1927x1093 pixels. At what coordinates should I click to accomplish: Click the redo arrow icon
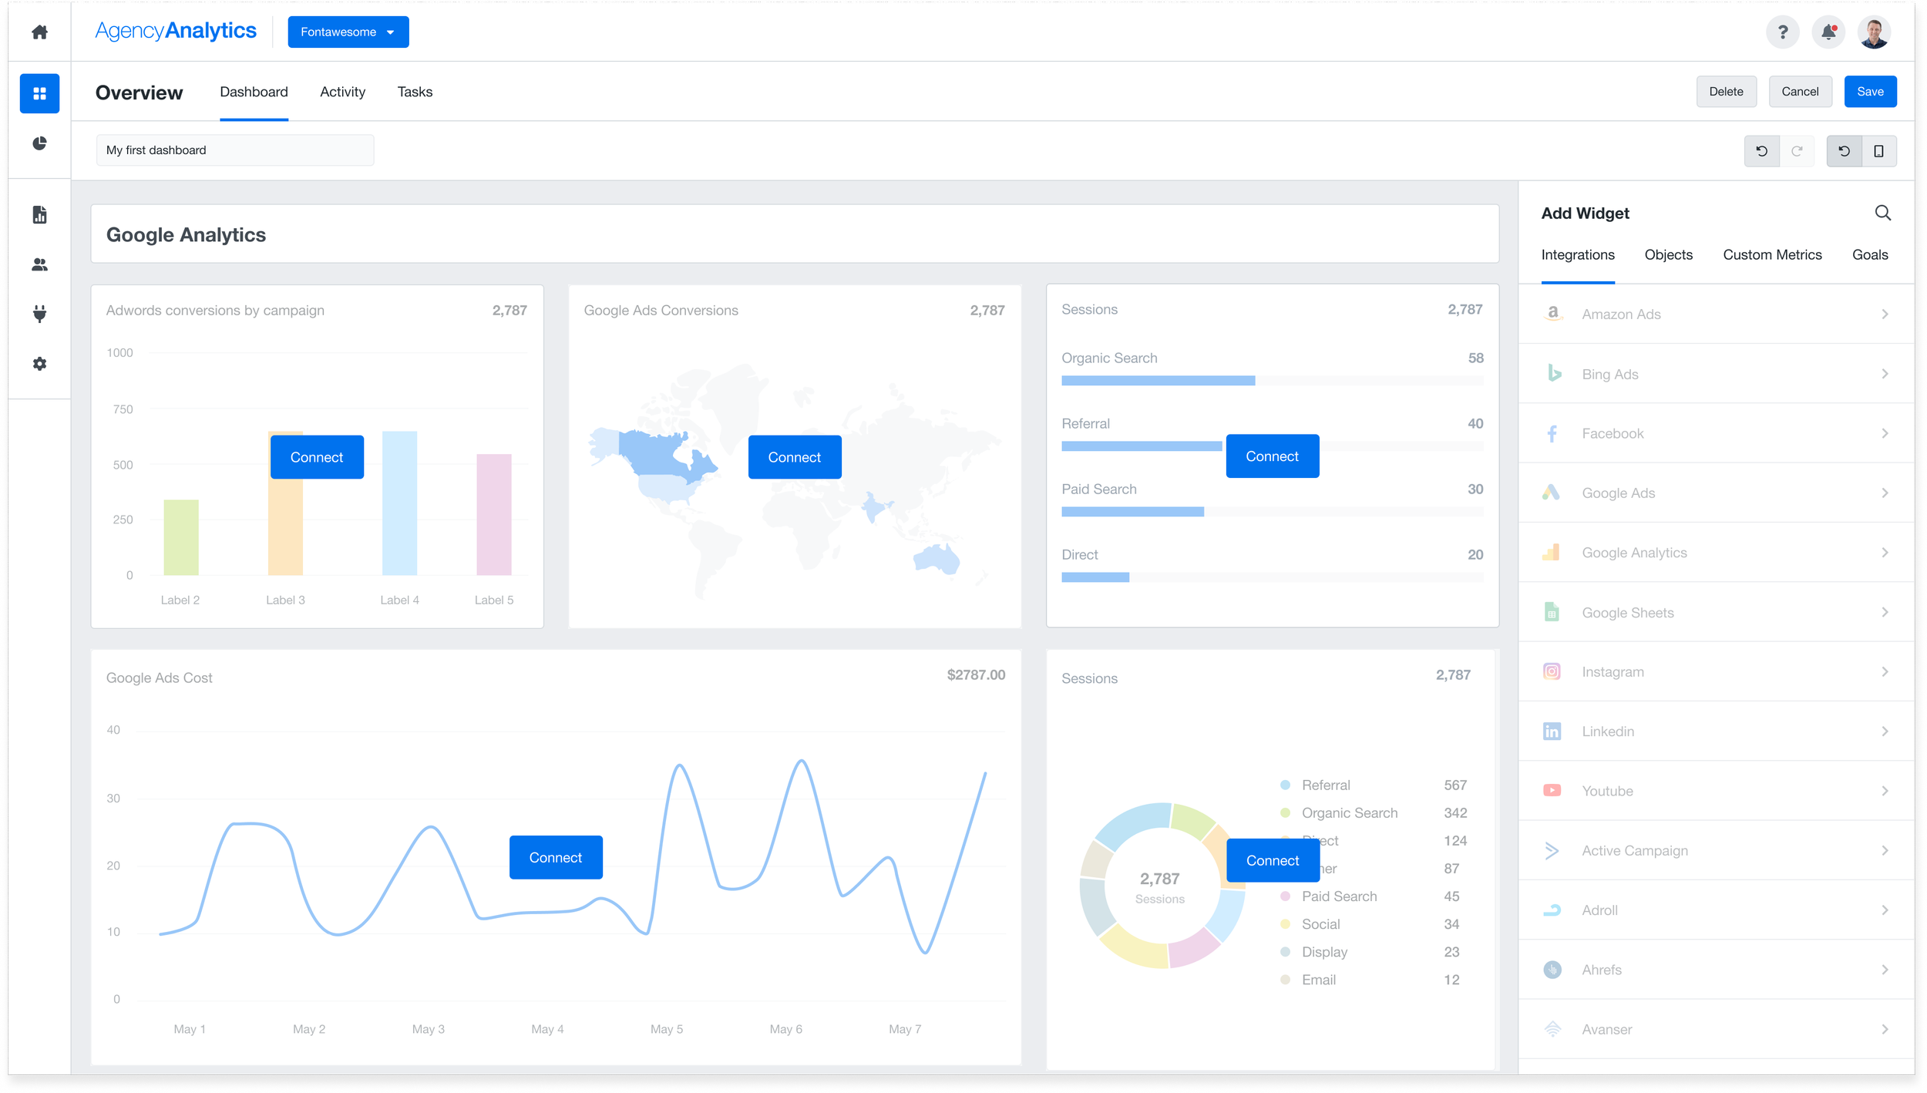click(1797, 151)
